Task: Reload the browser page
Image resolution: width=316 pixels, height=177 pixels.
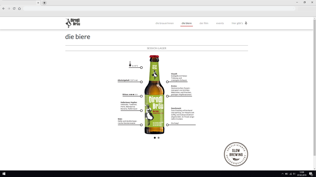Action: [14, 8]
